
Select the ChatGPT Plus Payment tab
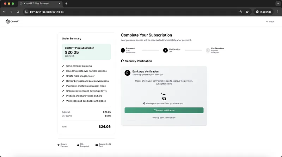40,4
